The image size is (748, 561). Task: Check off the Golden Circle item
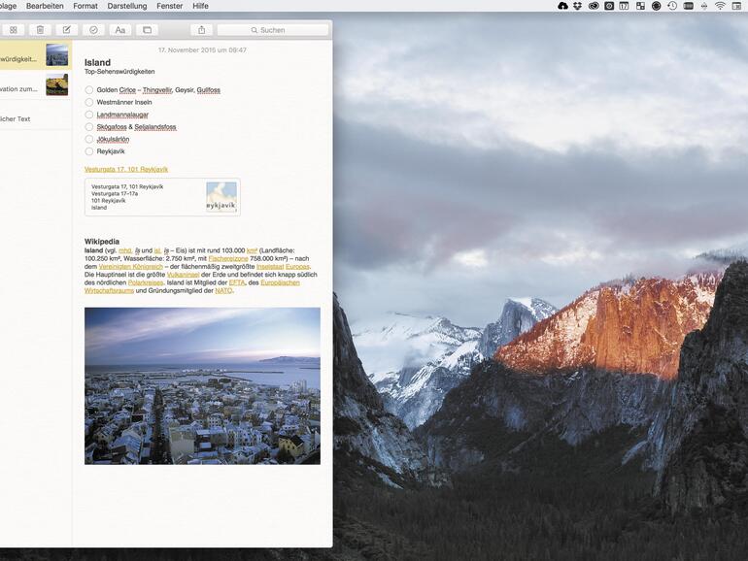(x=89, y=90)
